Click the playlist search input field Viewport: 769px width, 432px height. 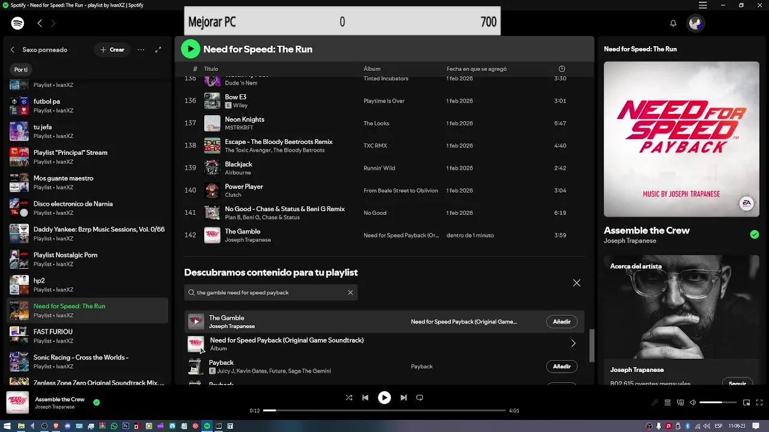(270, 293)
